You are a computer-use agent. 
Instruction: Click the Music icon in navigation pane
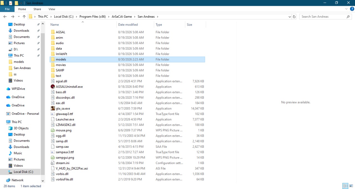click(x=11, y=153)
